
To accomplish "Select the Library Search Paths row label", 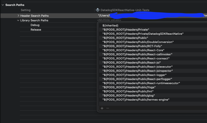I will 34,20.
